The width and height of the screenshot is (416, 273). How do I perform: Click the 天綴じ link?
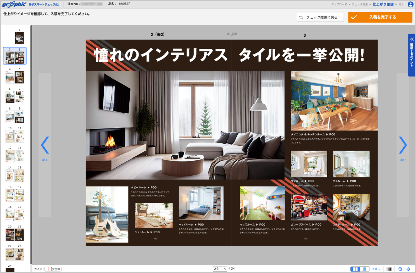point(376,269)
